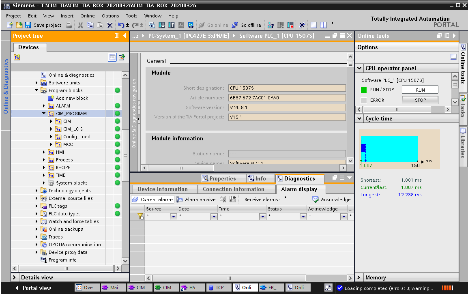Expand the PLC tags node

point(36,206)
